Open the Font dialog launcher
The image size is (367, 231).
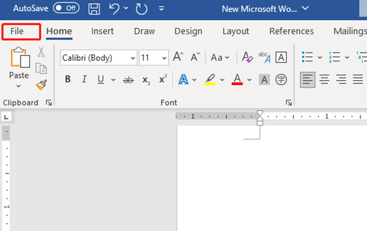288,103
